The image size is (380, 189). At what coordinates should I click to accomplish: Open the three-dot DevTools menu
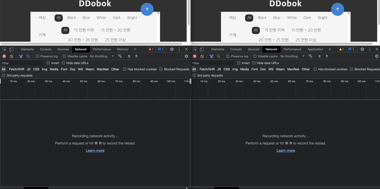point(179,49)
